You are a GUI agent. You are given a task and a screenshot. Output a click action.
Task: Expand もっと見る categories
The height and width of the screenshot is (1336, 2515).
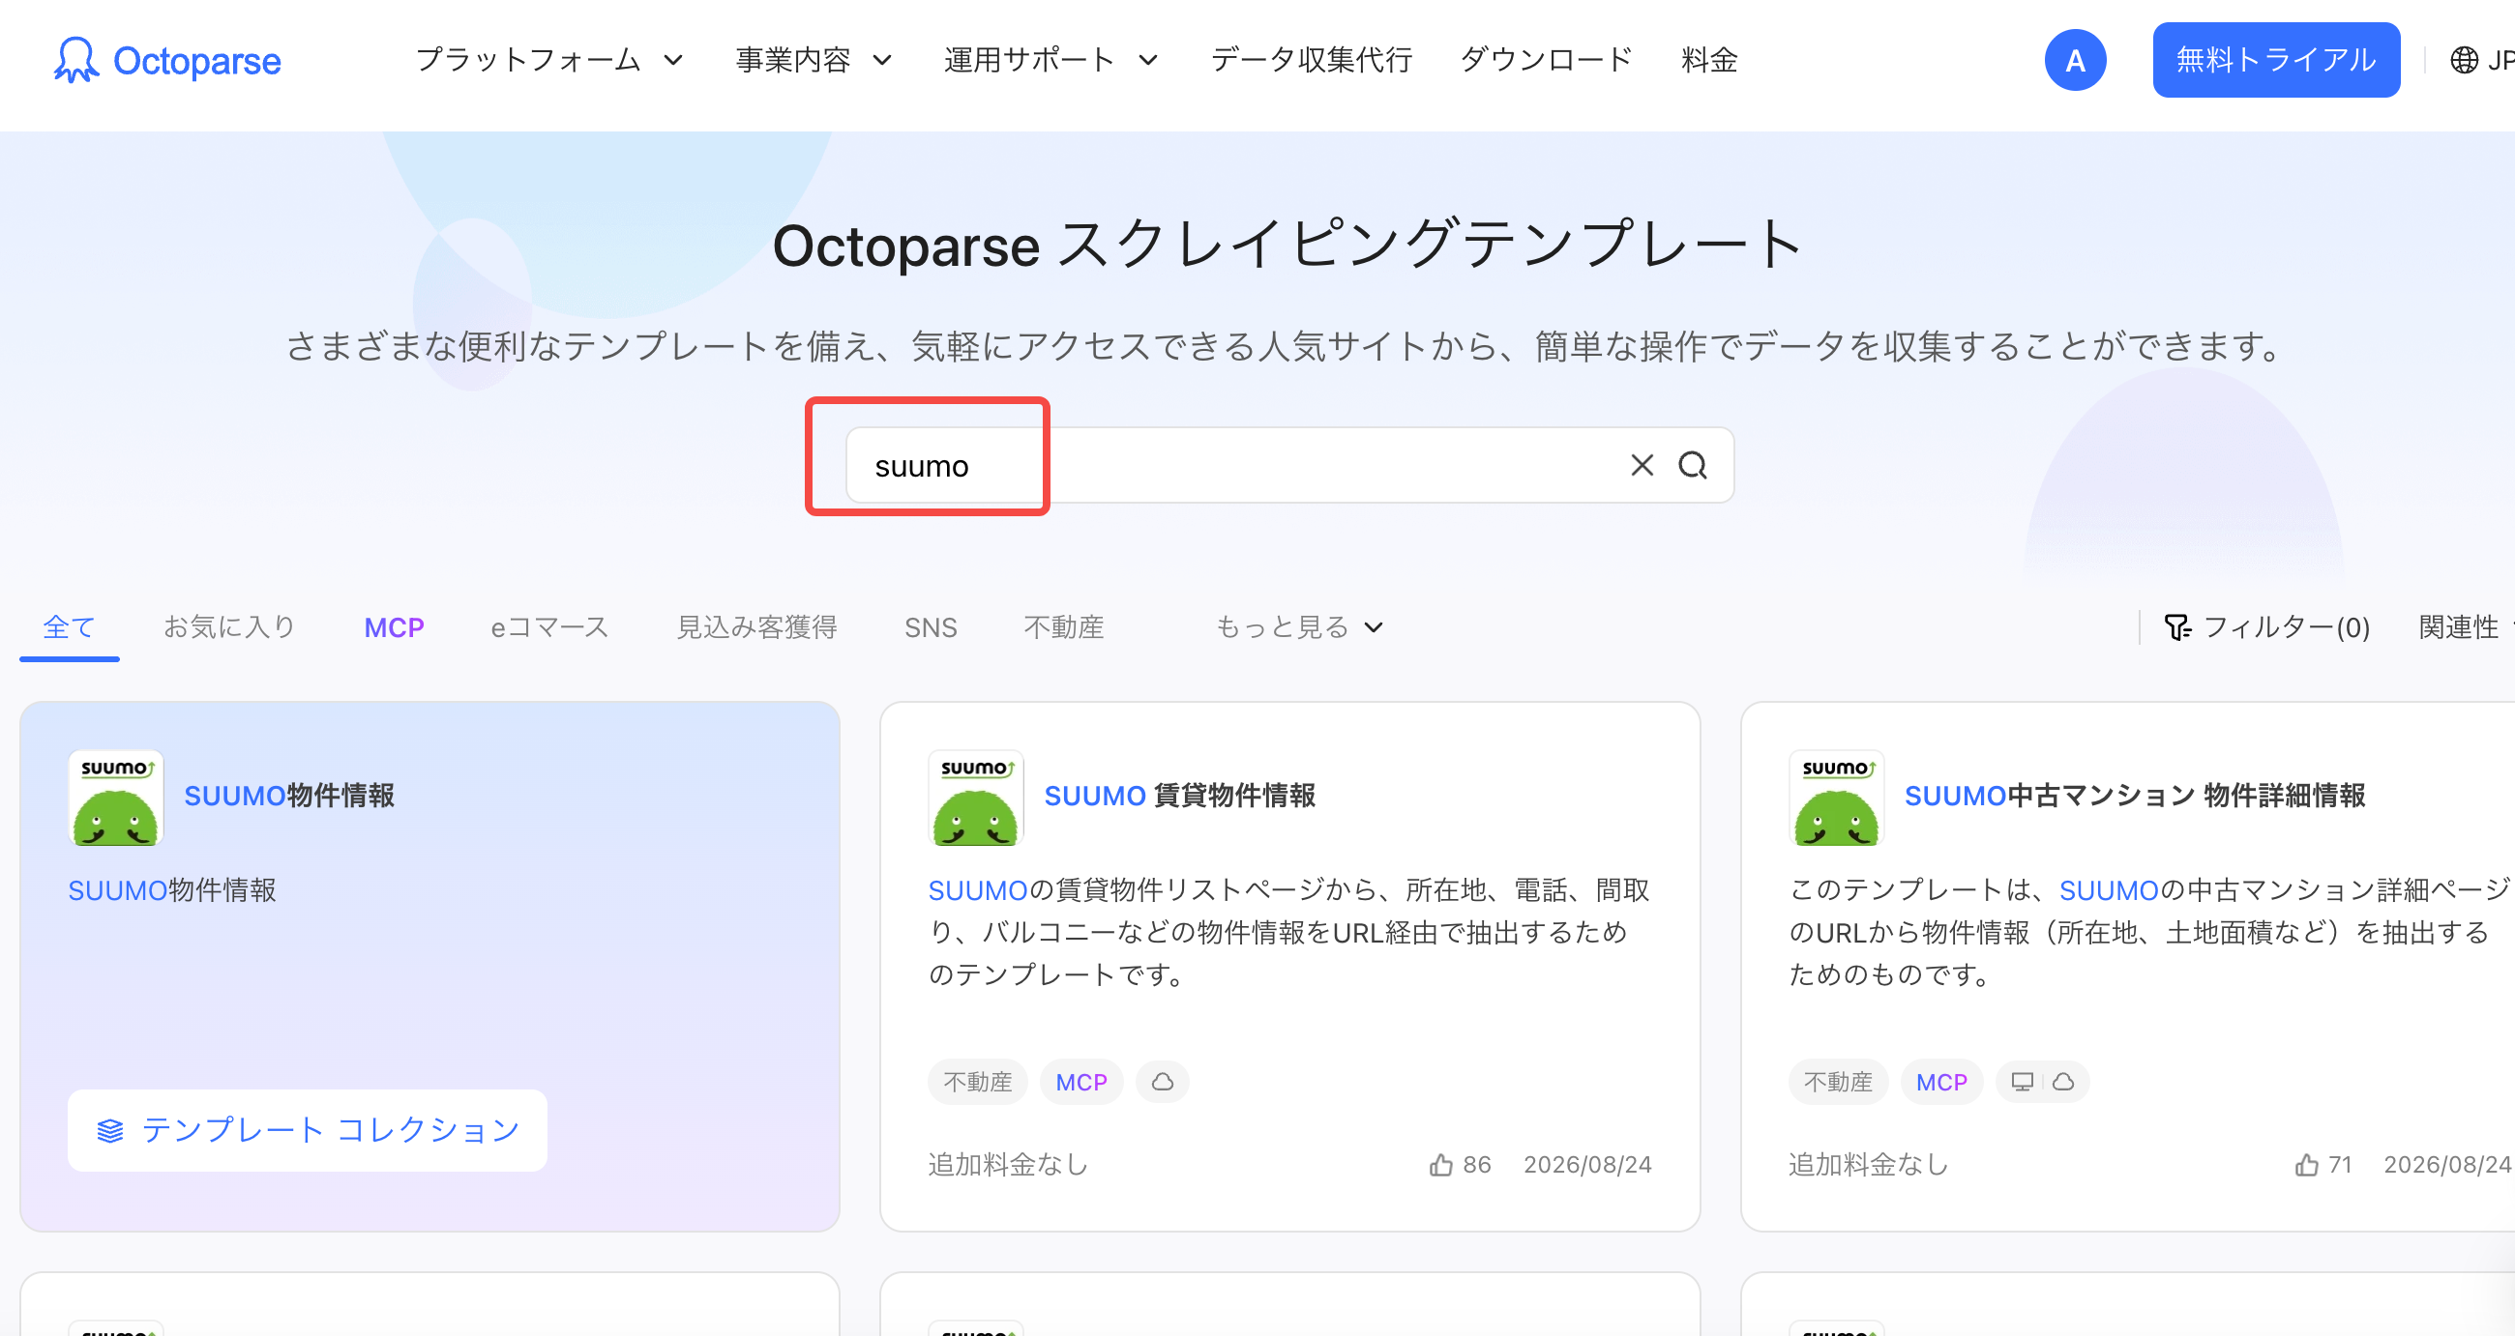click(1298, 627)
